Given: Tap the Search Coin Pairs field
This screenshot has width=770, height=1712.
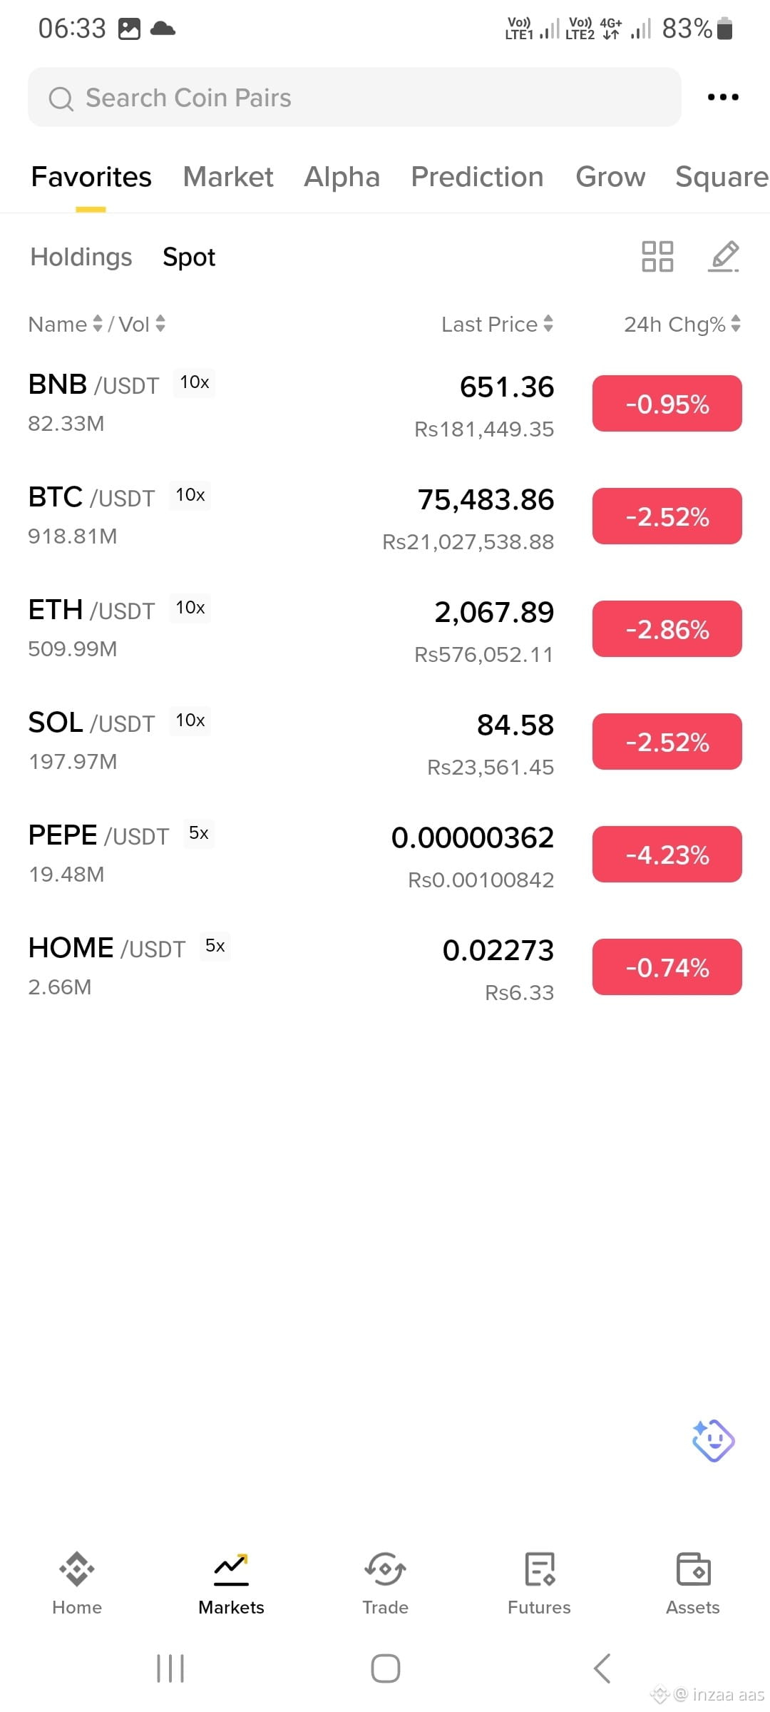Looking at the screenshot, I should [354, 97].
